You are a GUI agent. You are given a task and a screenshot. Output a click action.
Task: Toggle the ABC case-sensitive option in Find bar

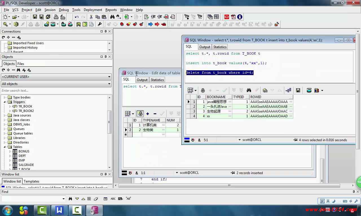click(113, 199)
